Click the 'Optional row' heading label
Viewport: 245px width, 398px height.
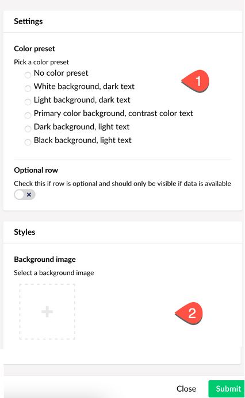coord(36,170)
